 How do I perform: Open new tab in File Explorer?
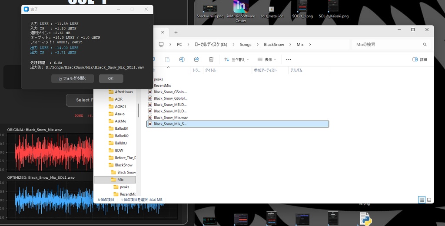pos(176,32)
